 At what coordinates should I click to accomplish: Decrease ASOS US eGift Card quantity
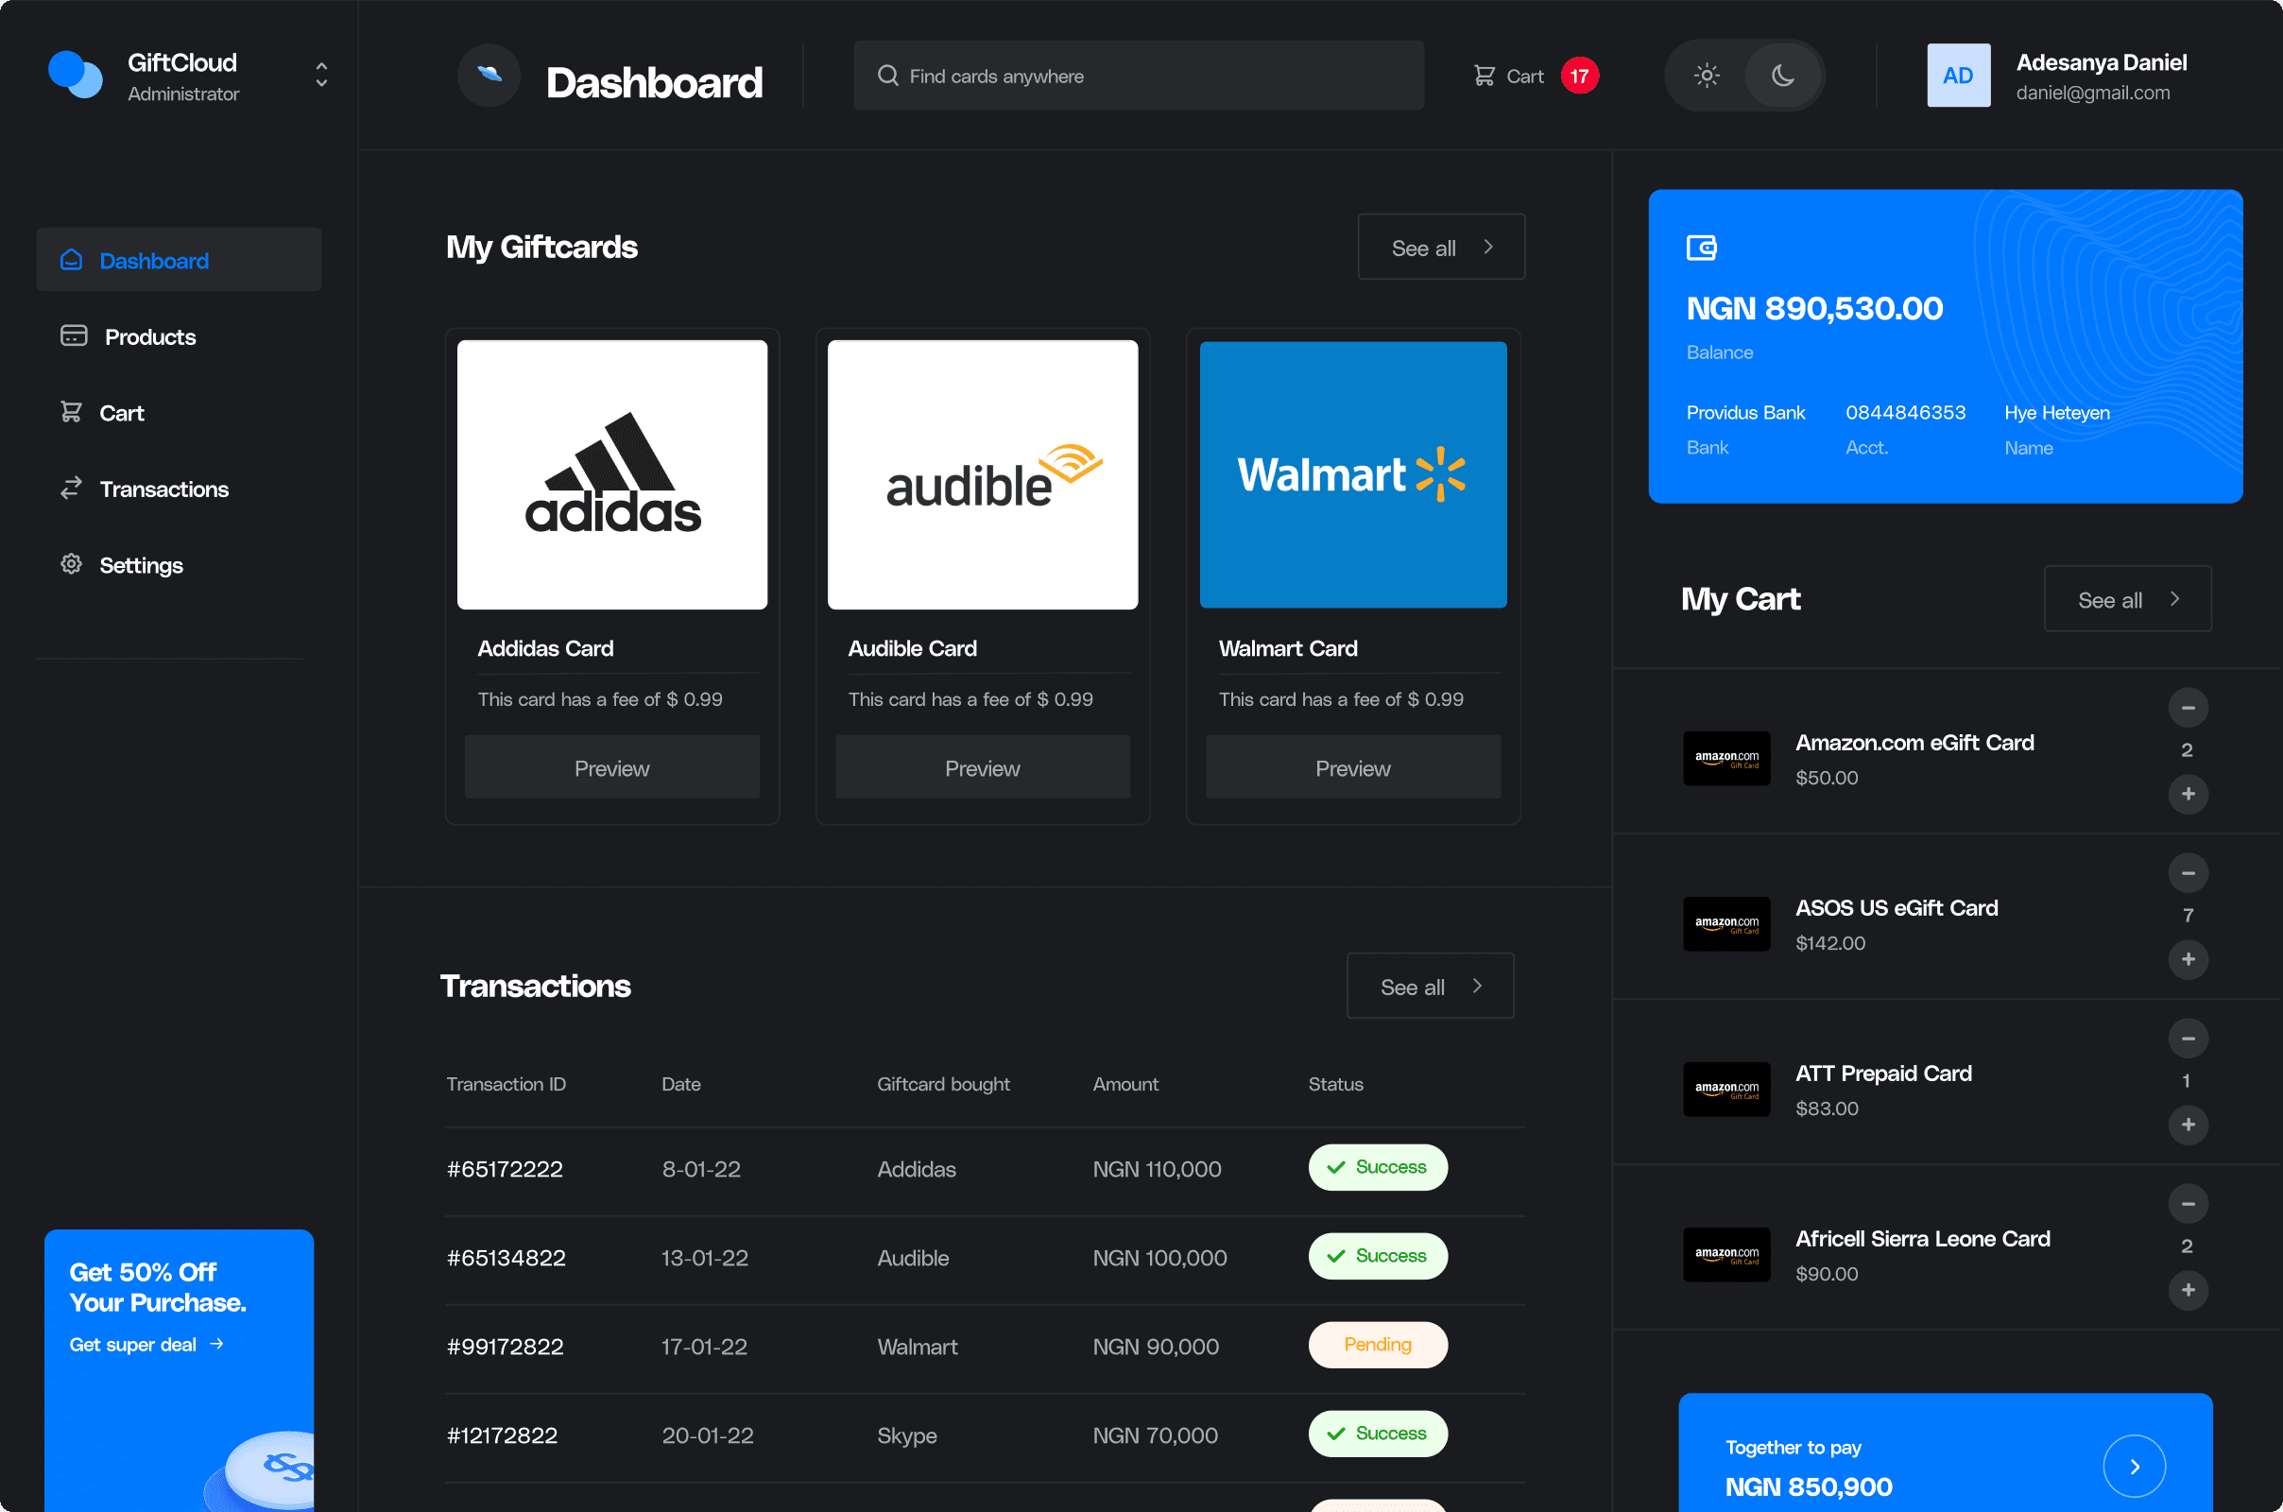point(2188,873)
